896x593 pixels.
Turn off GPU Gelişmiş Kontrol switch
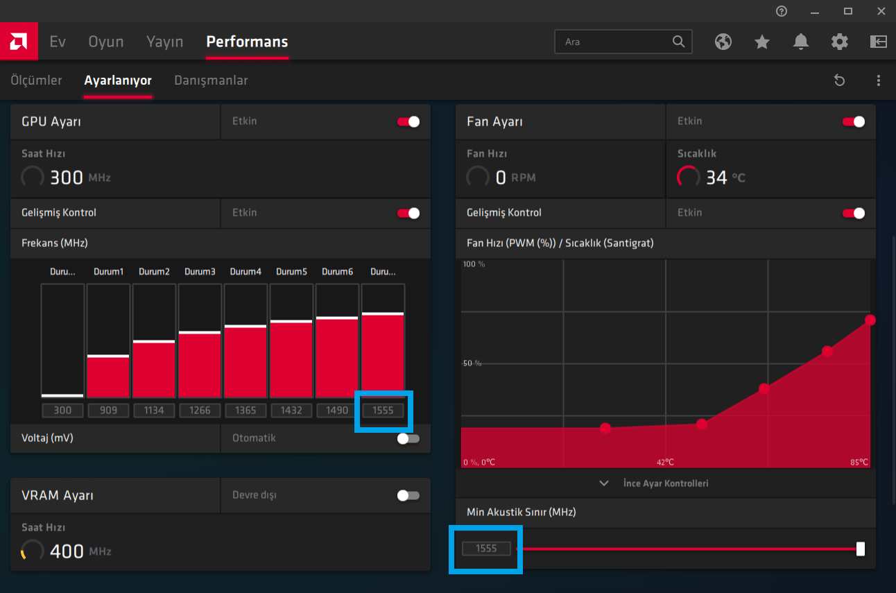[x=408, y=213]
